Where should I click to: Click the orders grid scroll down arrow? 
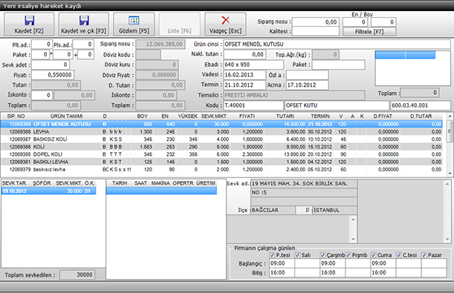pos(450,174)
